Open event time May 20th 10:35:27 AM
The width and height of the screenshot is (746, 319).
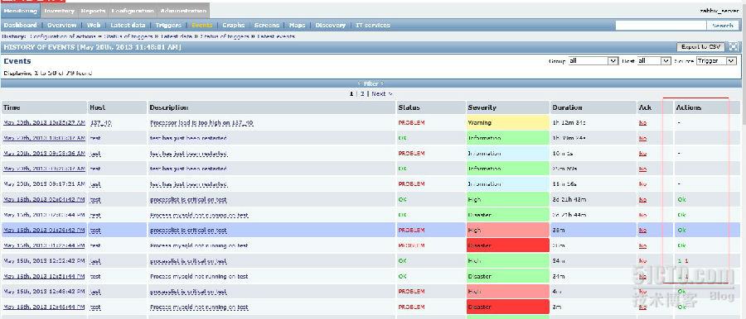click(44, 122)
